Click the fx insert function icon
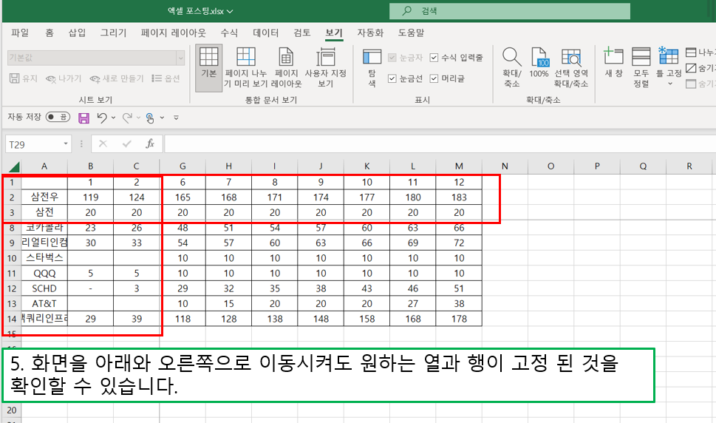The width and height of the screenshot is (716, 423). pos(150,144)
